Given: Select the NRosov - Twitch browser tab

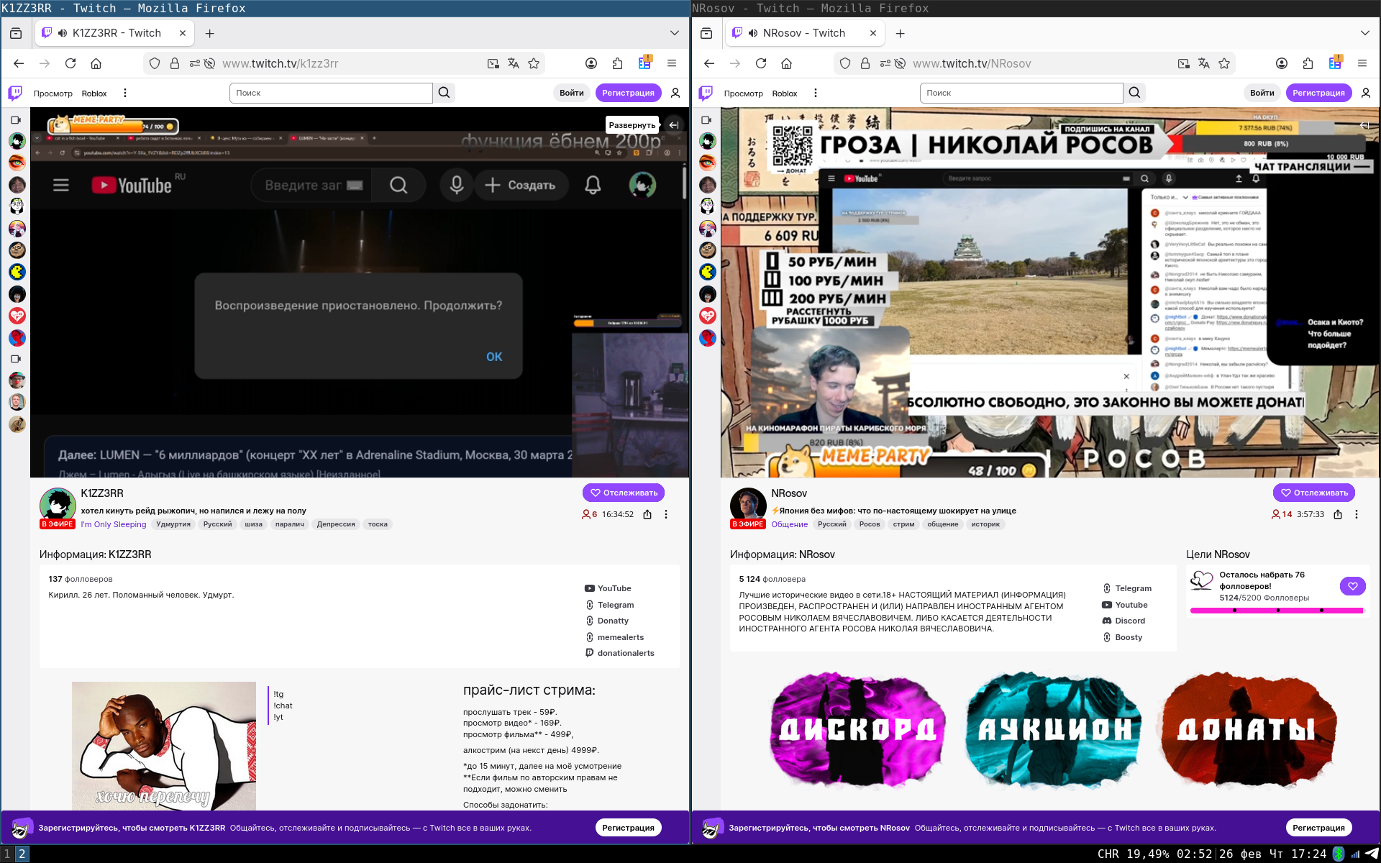Looking at the screenshot, I should pyautogui.click(x=803, y=33).
